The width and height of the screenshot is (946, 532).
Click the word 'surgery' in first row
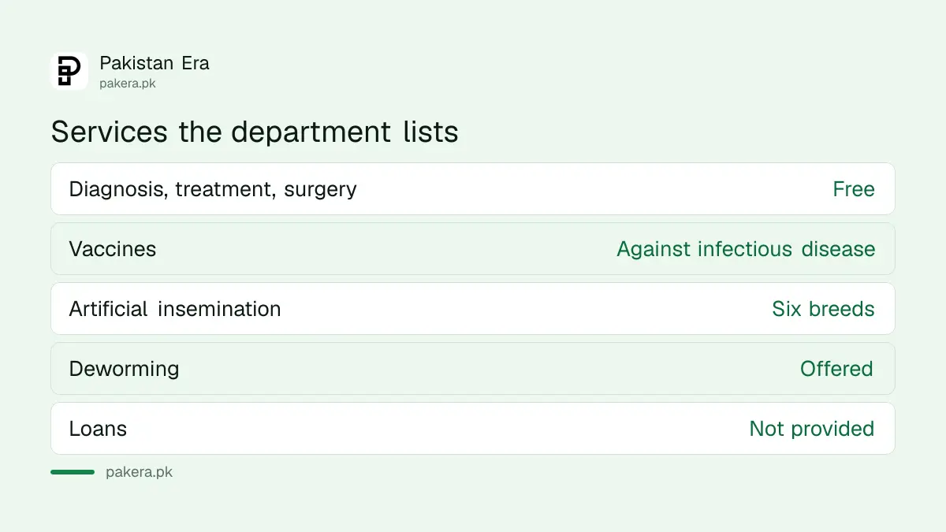(x=320, y=190)
